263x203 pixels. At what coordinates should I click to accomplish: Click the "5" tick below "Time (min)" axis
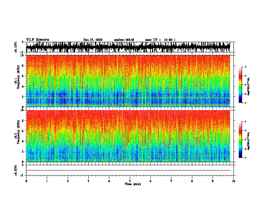coord(130,181)
